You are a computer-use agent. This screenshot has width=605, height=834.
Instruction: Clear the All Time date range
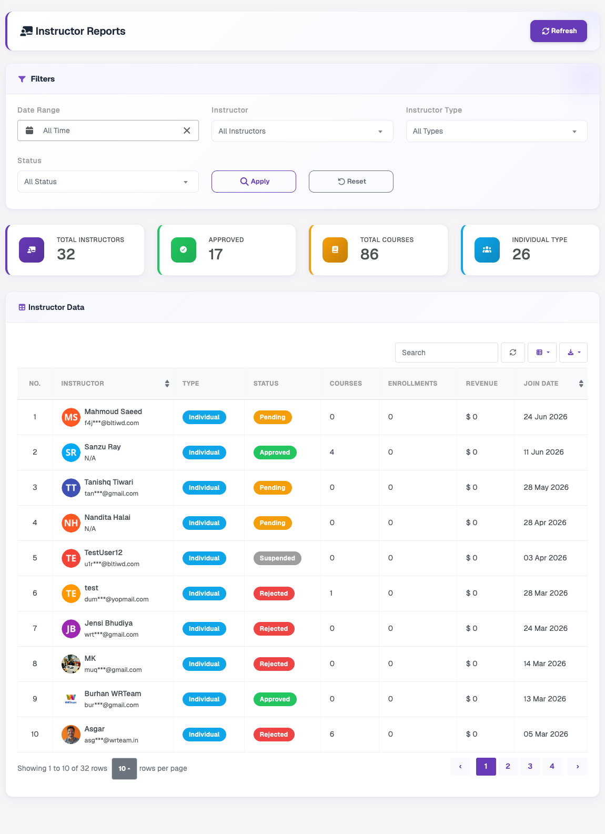pyautogui.click(x=187, y=130)
